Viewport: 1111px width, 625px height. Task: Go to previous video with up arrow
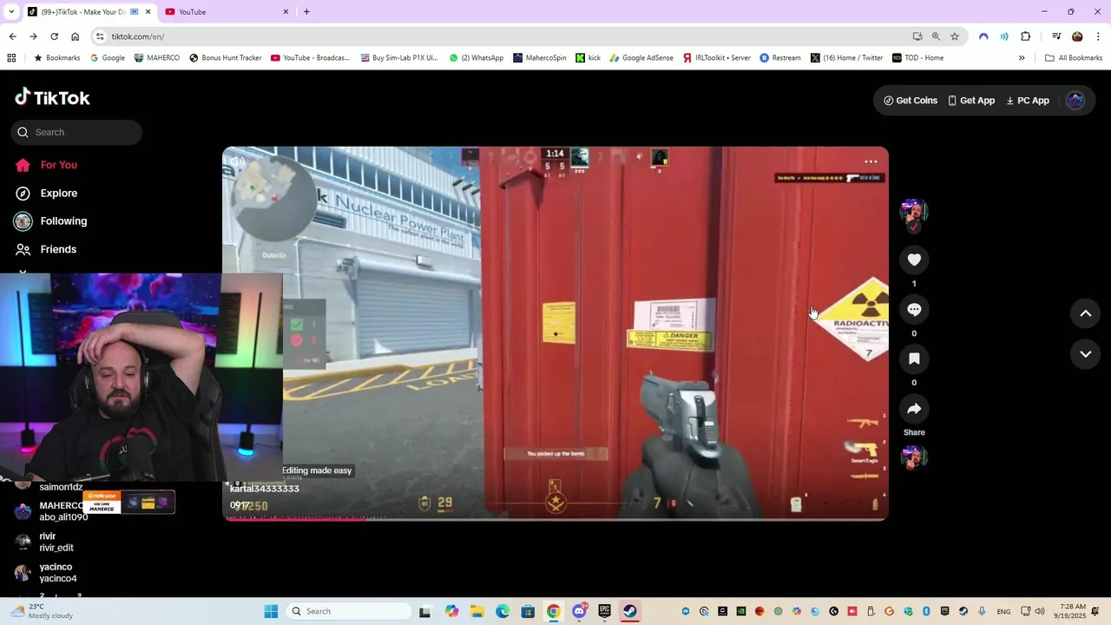tap(1085, 313)
